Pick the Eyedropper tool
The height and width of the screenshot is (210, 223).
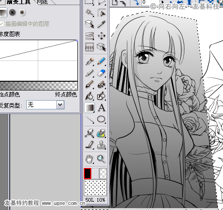coord(101,24)
